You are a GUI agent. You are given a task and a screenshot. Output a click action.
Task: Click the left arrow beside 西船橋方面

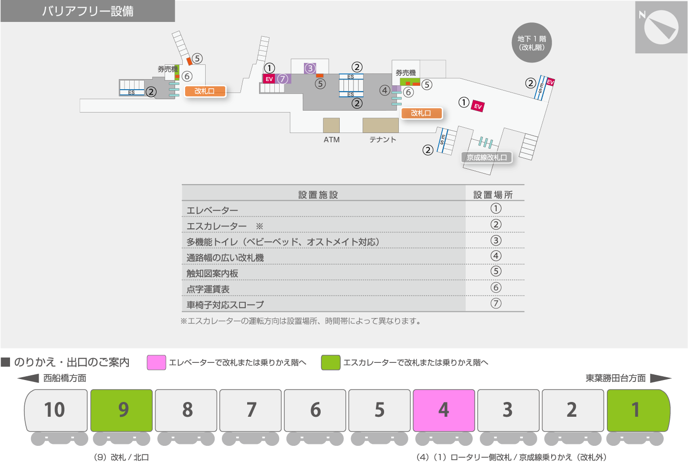click(28, 378)
